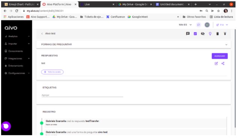
Task: Go back using arrow beside Aivo test
Action: click(42, 33)
